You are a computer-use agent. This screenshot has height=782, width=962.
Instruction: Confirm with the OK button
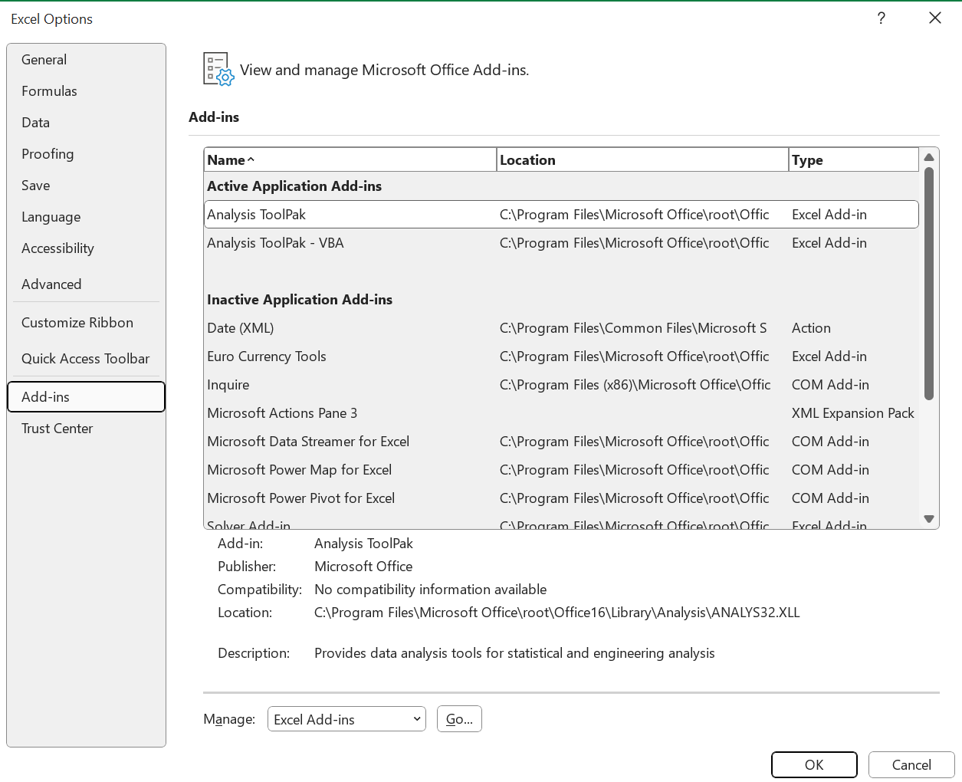[x=814, y=765]
